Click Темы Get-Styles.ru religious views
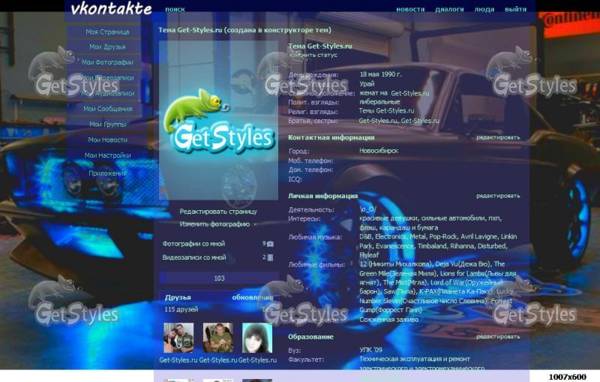 coord(386,110)
